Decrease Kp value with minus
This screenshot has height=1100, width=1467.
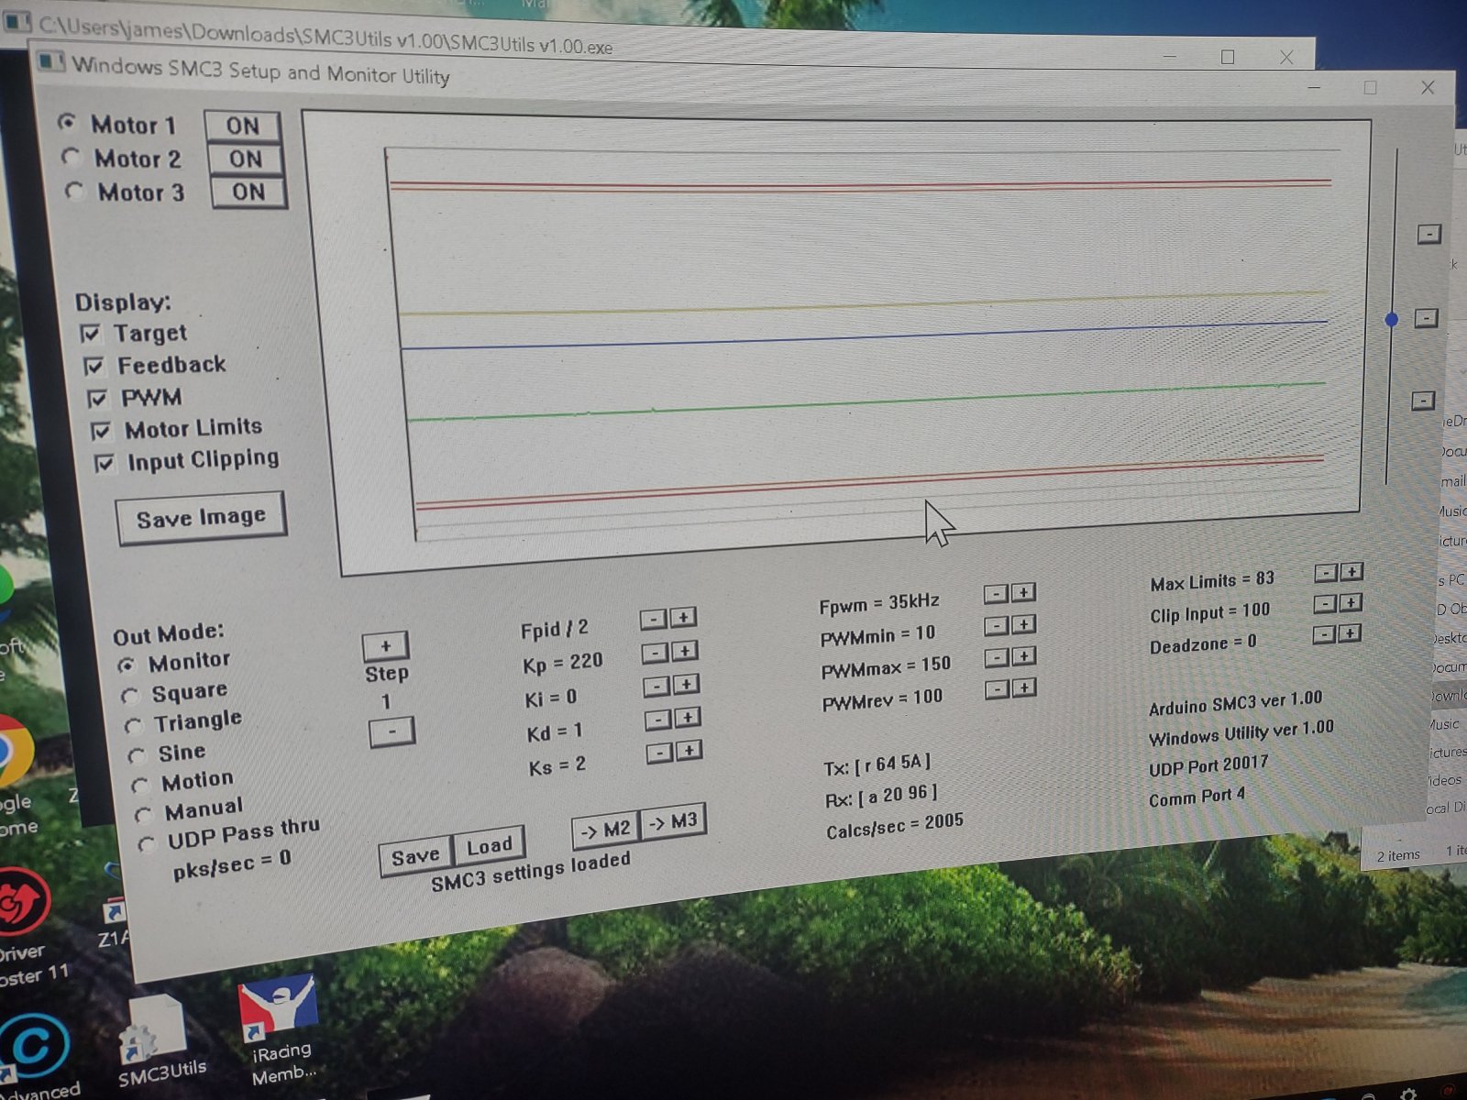[655, 654]
